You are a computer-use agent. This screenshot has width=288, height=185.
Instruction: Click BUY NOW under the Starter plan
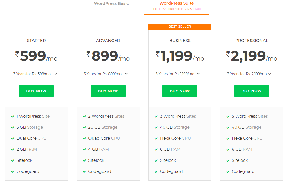[x=36, y=91]
